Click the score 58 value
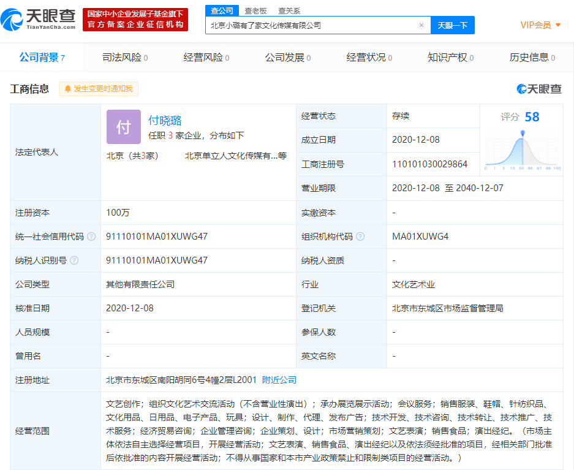 532,117
